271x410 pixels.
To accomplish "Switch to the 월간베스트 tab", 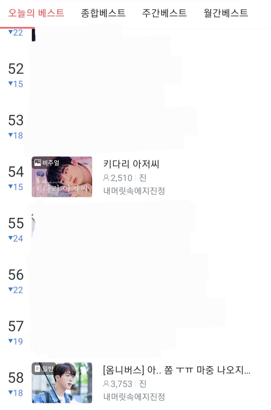I will coord(226,13).
